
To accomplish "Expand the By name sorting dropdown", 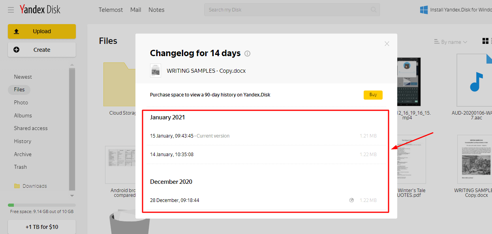I will point(450,42).
